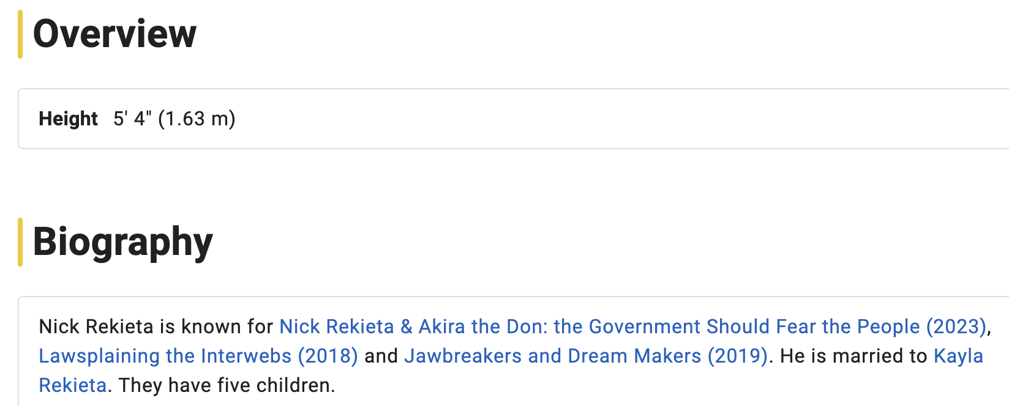Viewport: 1009px width, 406px height.
Task: Click empty space in the Height card
Action: tap(612, 119)
